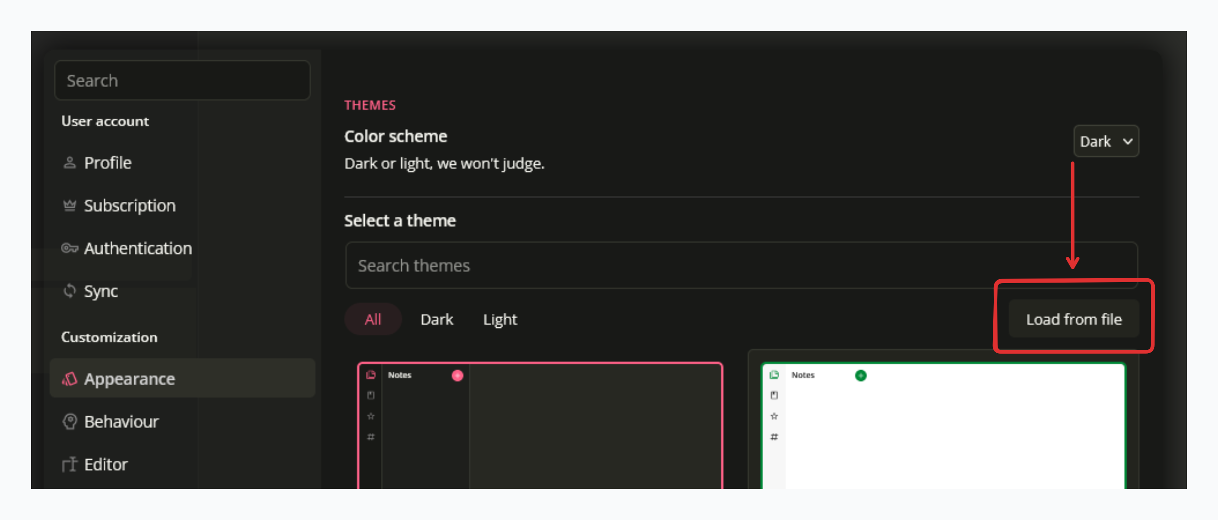1218x520 pixels.
Task: Click the Behaviour head icon
Action: (70, 422)
